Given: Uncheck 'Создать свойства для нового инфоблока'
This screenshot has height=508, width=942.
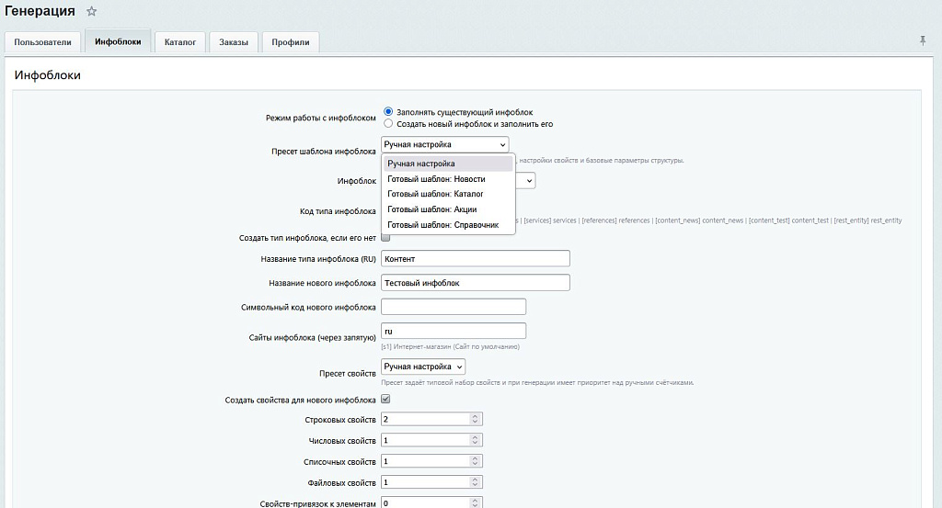Looking at the screenshot, I should (385, 400).
